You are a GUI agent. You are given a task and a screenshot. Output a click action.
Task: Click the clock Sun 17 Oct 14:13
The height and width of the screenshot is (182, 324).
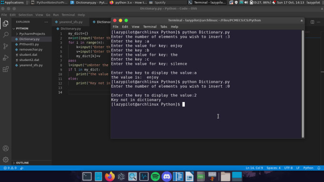pyautogui.click(x=290, y=2)
